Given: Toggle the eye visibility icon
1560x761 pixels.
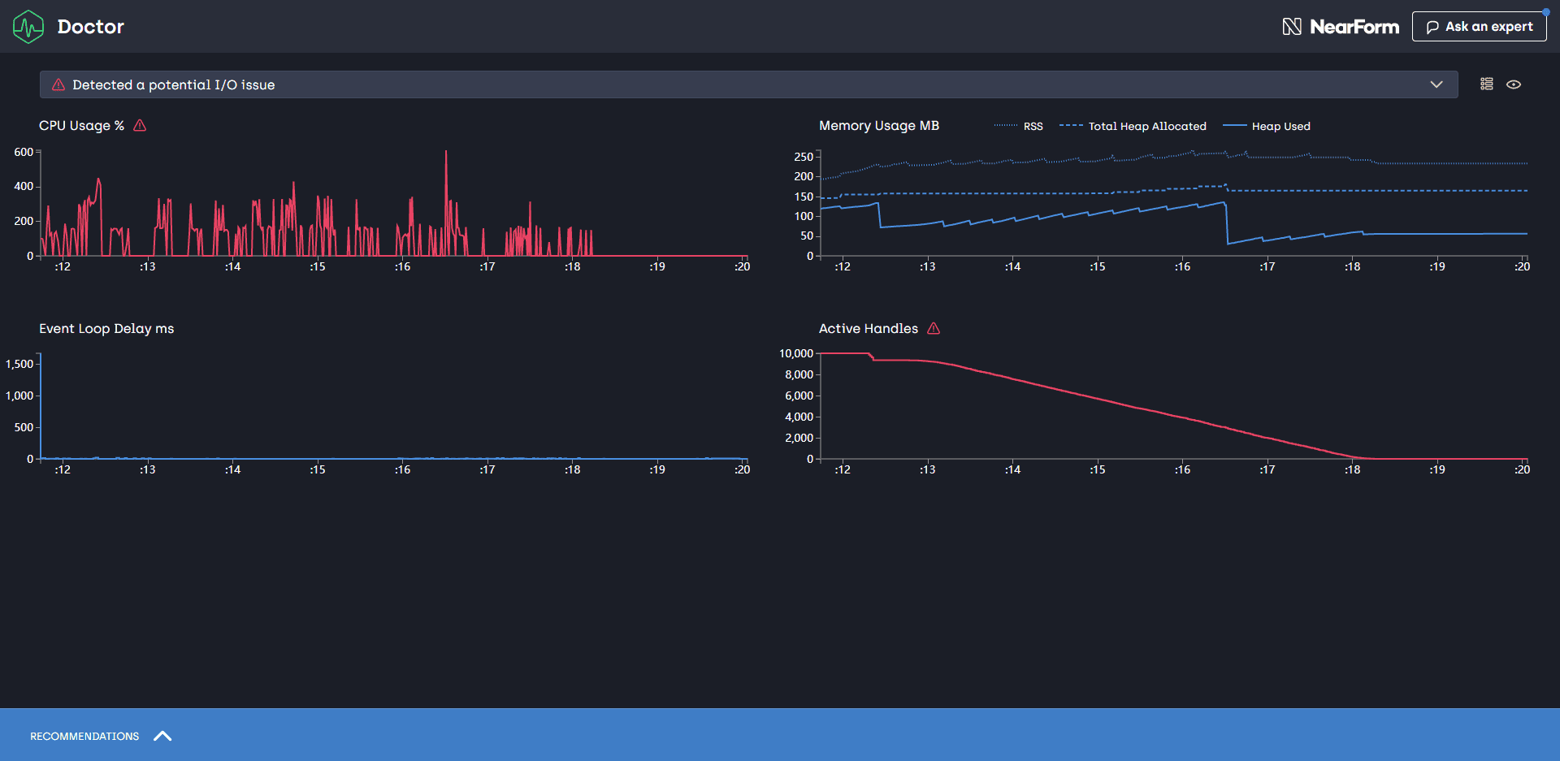Looking at the screenshot, I should click(x=1514, y=84).
